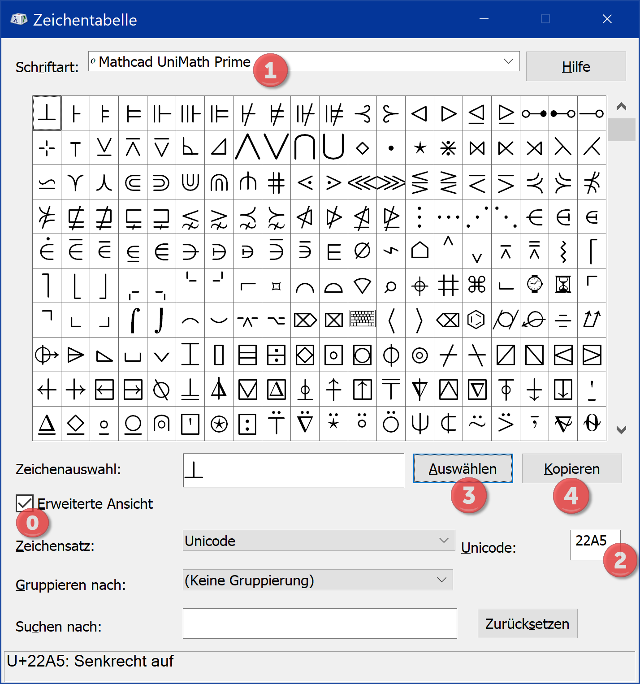Screen dimensions: 640x684
Task: Click into the Suchen nach field
Action: tap(320, 623)
